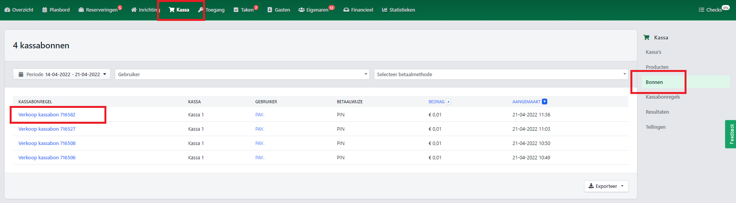The height and width of the screenshot is (203, 736).
Task: Click the Reserveringen suitcase icon
Action: (x=81, y=10)
